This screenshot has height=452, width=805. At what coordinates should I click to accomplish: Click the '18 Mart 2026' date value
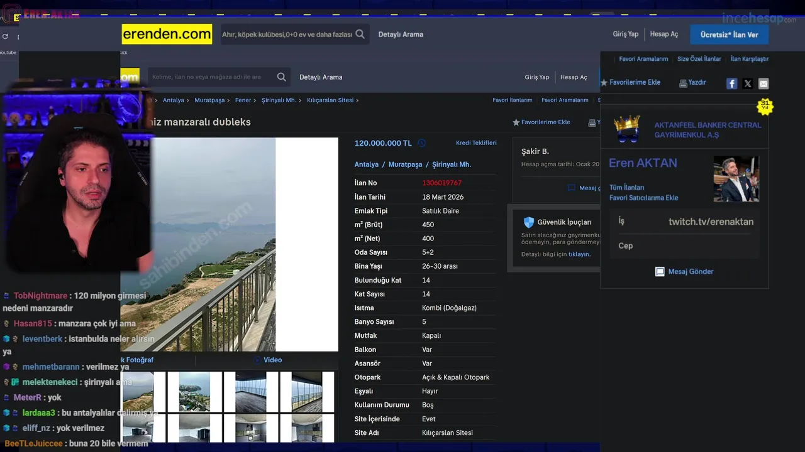click(443, 197)
